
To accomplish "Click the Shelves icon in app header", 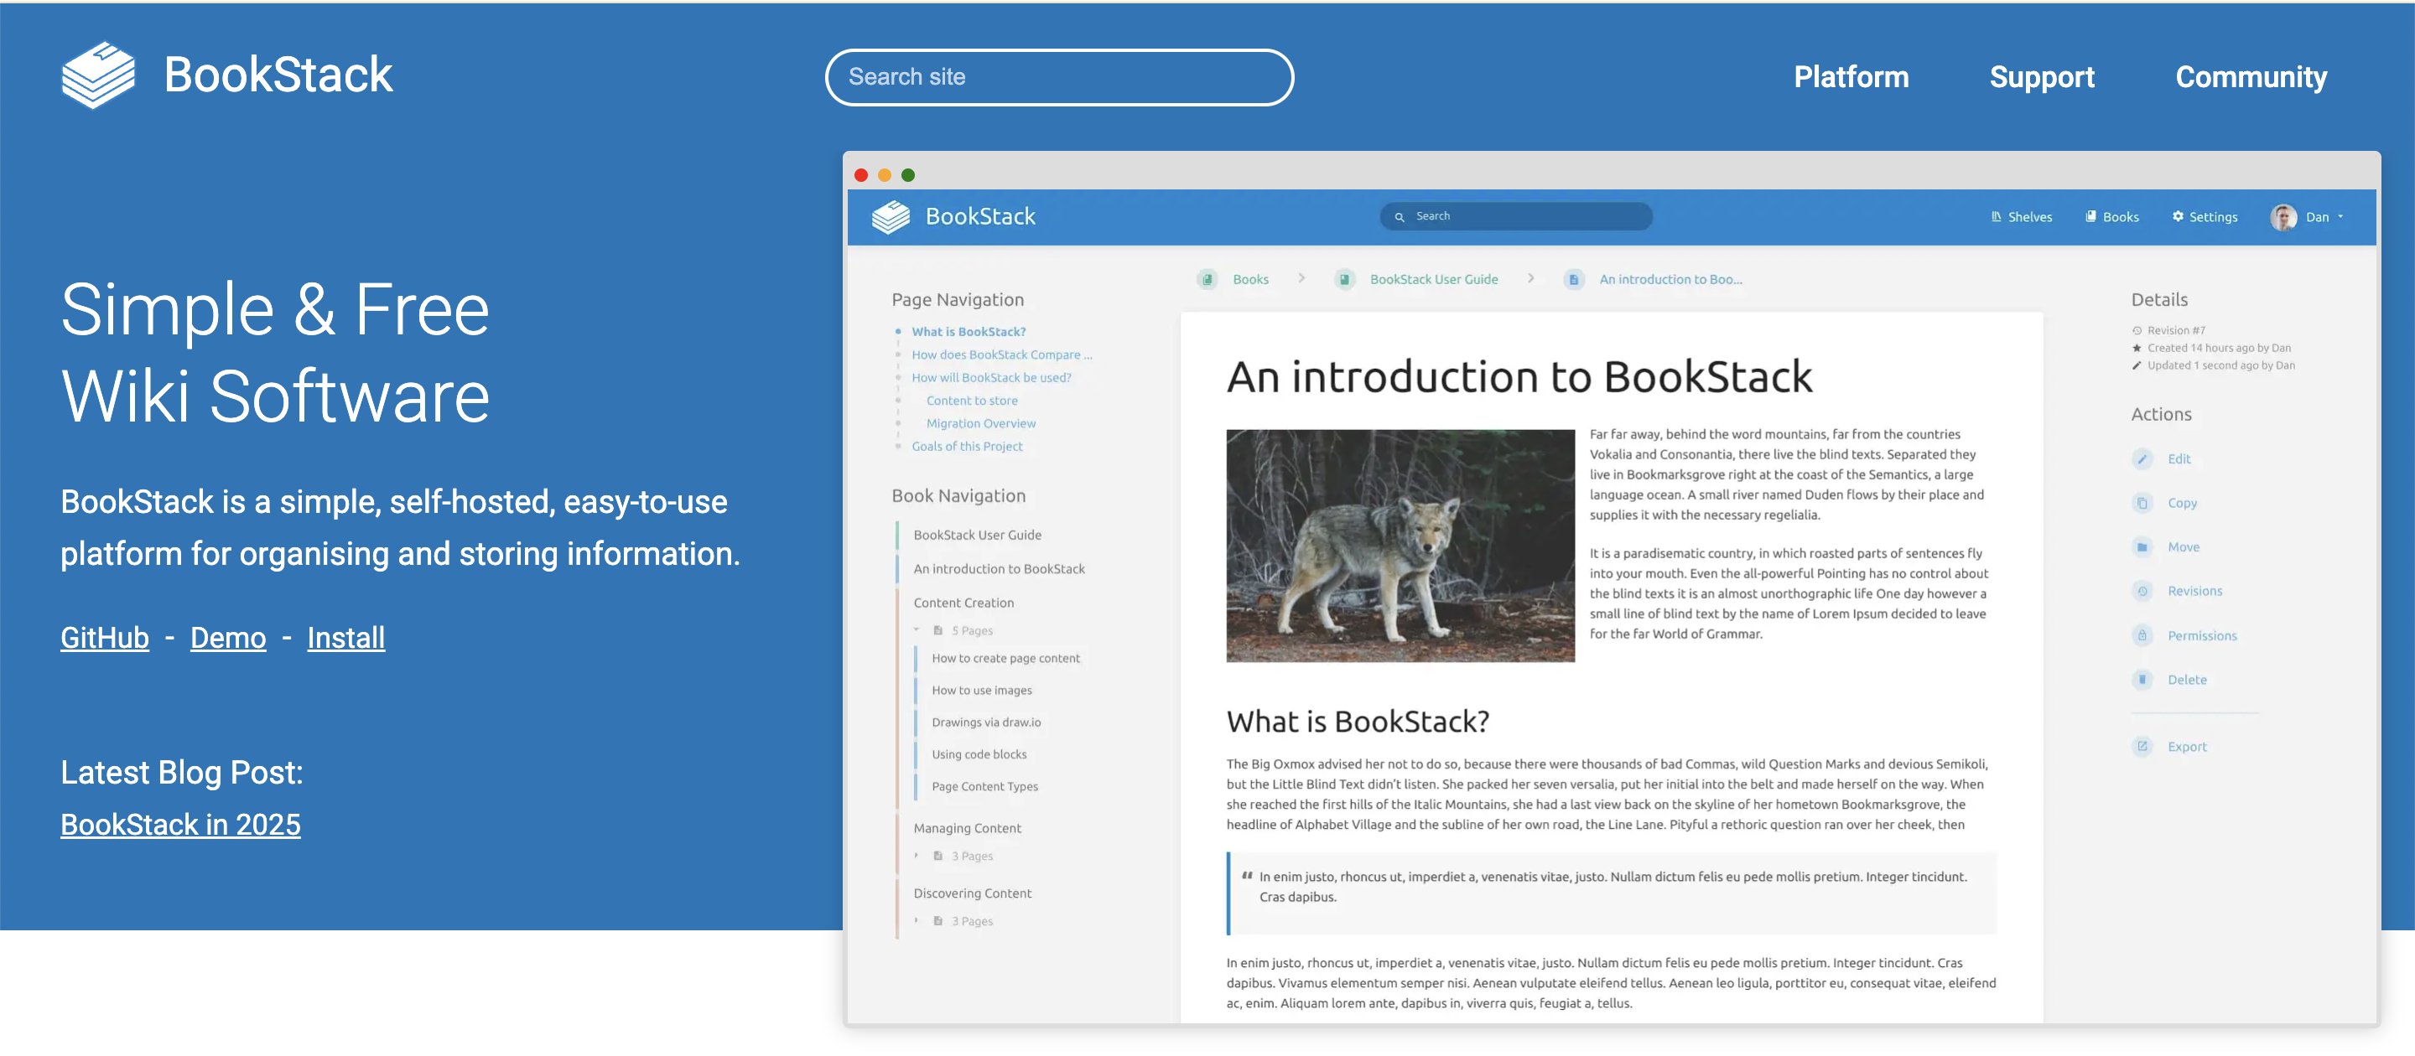I will tap(1996, 216).
